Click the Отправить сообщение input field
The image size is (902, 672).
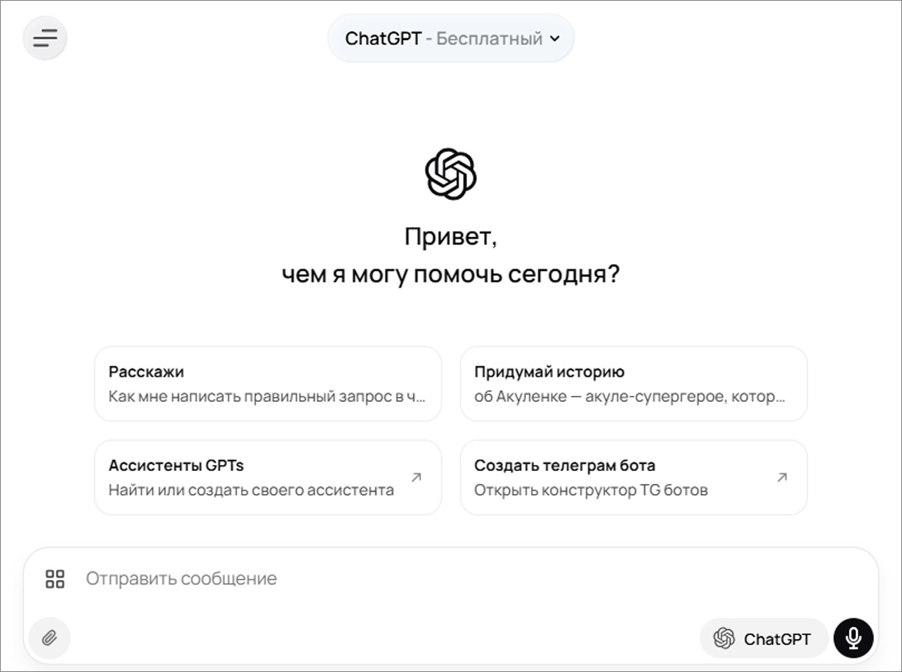coord(307,579)
